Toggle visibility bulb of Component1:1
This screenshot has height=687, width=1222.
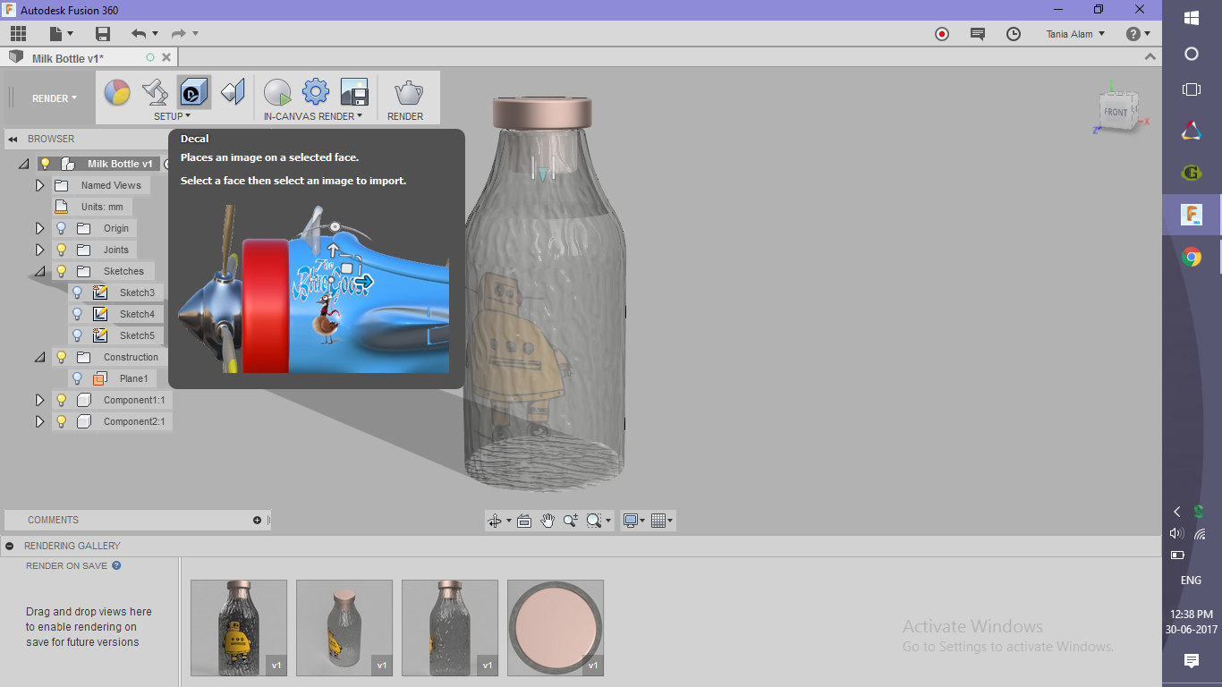[x=61, y=400]
